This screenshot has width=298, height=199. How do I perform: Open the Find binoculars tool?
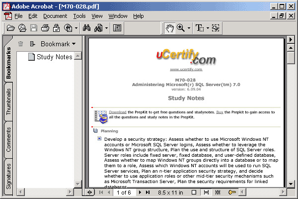[86, 28]
